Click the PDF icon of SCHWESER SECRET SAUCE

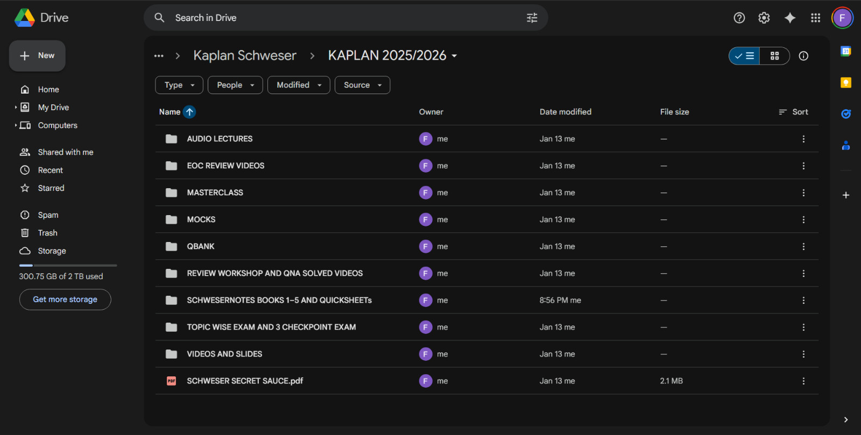pyautogui.click(x=171, y=381)
